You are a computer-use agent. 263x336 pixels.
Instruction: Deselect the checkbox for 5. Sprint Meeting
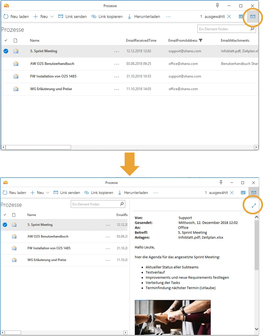(6, 51)
